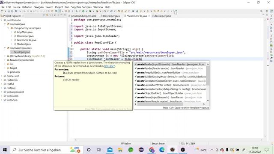This screenshot has height=154, width=274.
Task: Select Developer.java in the project tree
Action: tap(25, 36)
